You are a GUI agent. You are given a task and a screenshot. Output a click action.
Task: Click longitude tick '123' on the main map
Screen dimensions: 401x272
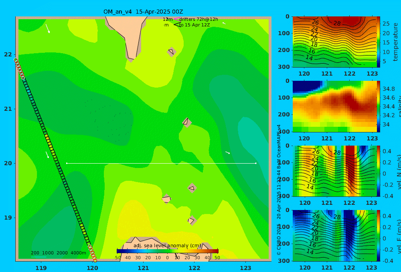click(246, 268)
